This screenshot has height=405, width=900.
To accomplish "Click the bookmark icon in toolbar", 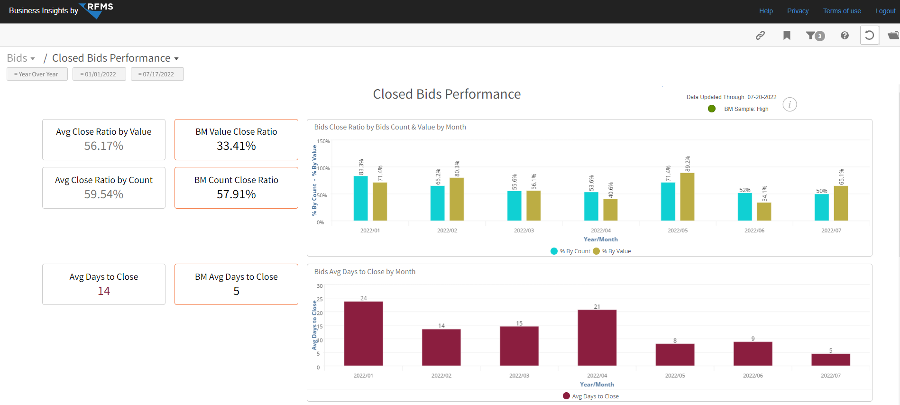I will click(787, 35).
